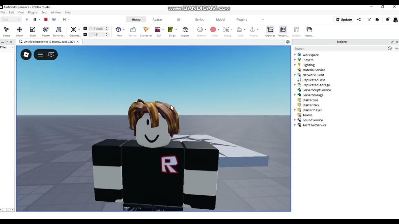Image resolution: width=399 pixels, height=224 pixels.
Task: Select the Rotate tool
Action: [x=46, y=31]
